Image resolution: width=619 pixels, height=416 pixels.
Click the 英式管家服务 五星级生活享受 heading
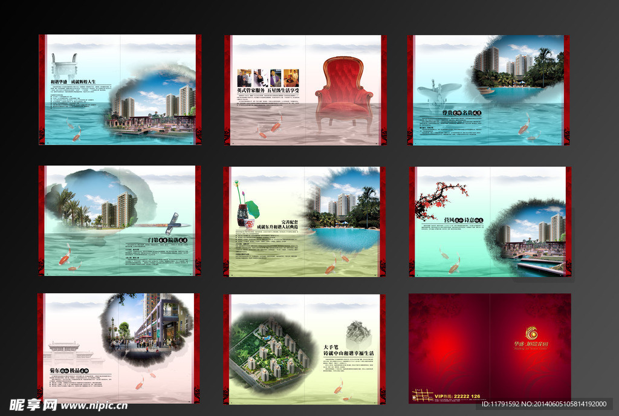[x=268, y=91]
